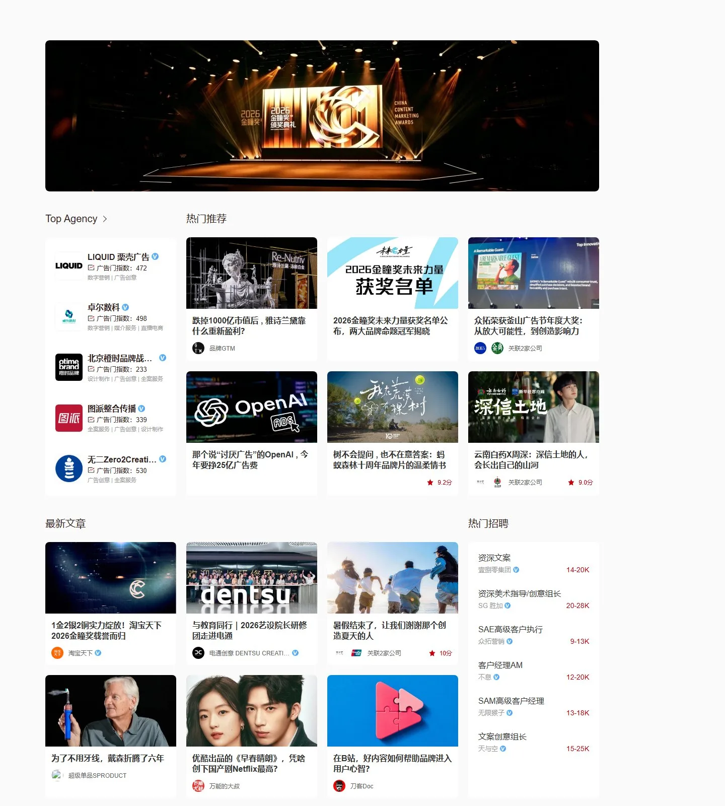Click the verified badge beside 卓尔数科

[x=125, y=307]
